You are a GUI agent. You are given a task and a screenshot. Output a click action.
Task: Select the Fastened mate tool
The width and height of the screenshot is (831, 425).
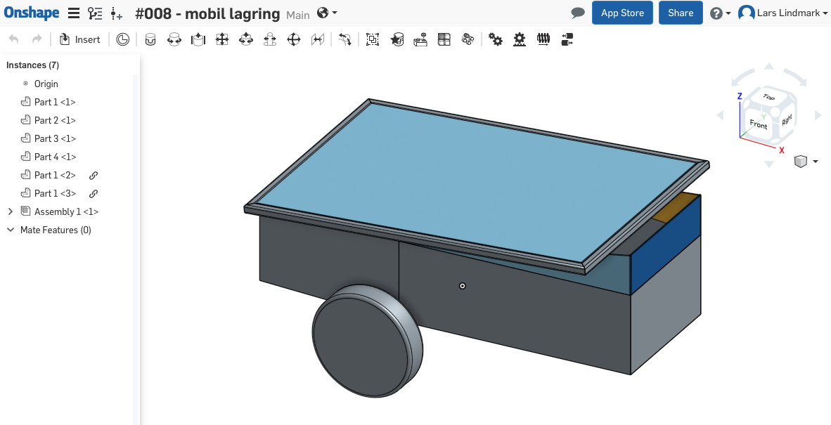pyautogui.click(x=150, y=40)
